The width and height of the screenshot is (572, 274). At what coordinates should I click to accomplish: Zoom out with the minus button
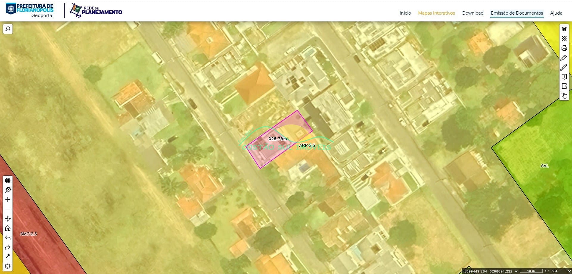point(8,209)
